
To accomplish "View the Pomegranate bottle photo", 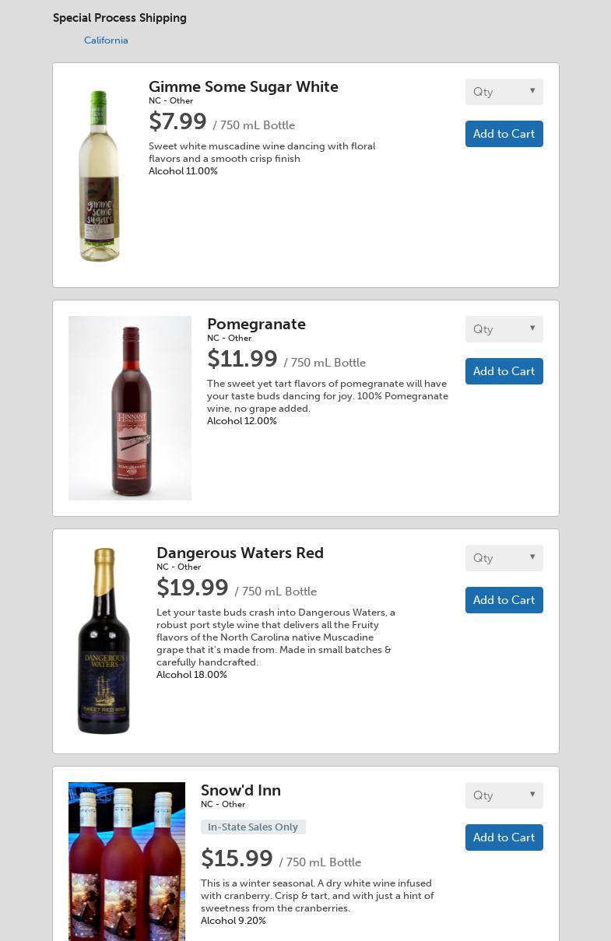I will point(130,408).
